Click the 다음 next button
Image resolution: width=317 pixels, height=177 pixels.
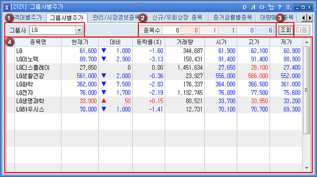[x=302, y=30]
